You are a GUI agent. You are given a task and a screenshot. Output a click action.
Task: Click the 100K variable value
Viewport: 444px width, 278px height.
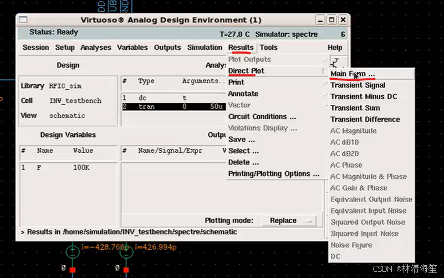[81, 168]
